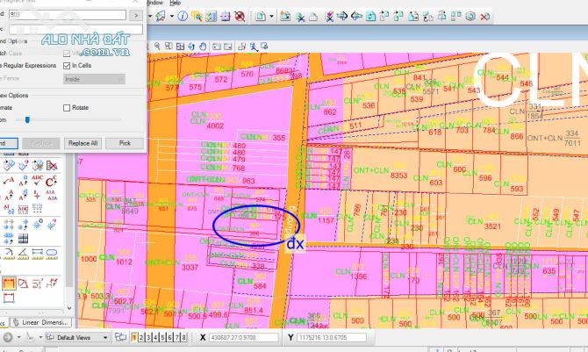Expand the Default Views dropdown
Image resolution: width=588 pixels, height=352 pixels.
tap(105, 337)
